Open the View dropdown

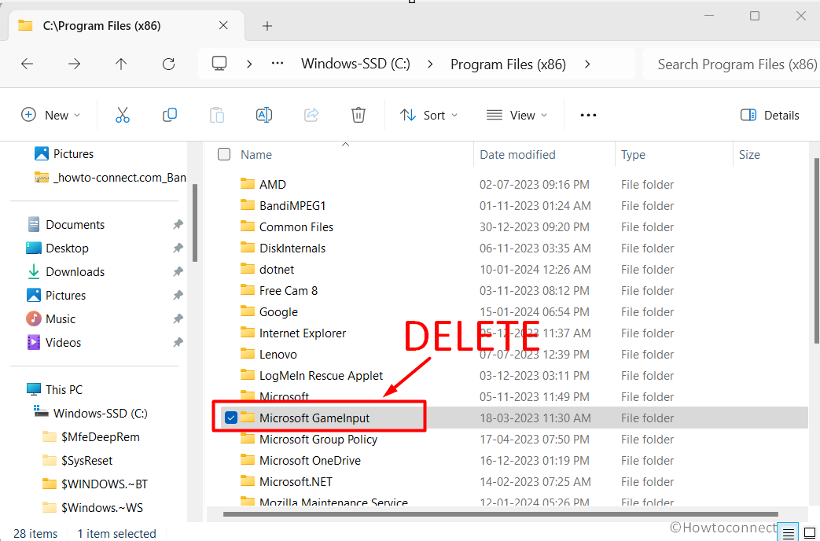(x=517, y=115)
